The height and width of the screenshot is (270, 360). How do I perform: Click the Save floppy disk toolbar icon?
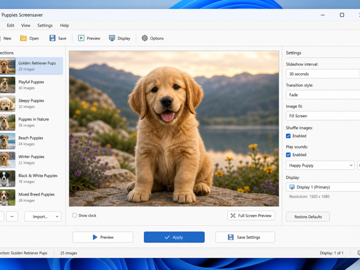[52, 38]
